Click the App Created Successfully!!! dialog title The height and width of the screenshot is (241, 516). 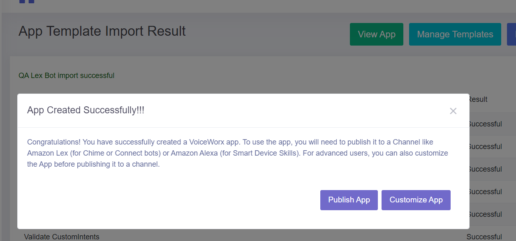[86, 110]
